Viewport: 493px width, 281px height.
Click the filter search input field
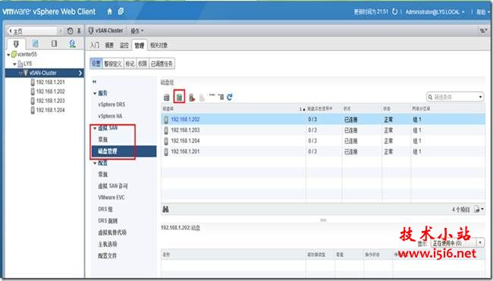tap(455, 97)
